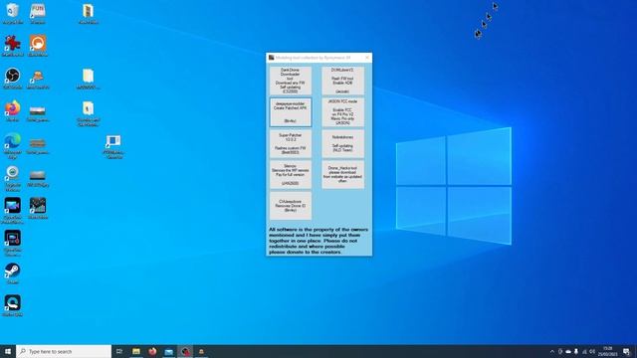Screen dimensions: 637x358
Task: Select the Firefox desktop shortcut
Action: pyautogui.click(x=13, y=110)
